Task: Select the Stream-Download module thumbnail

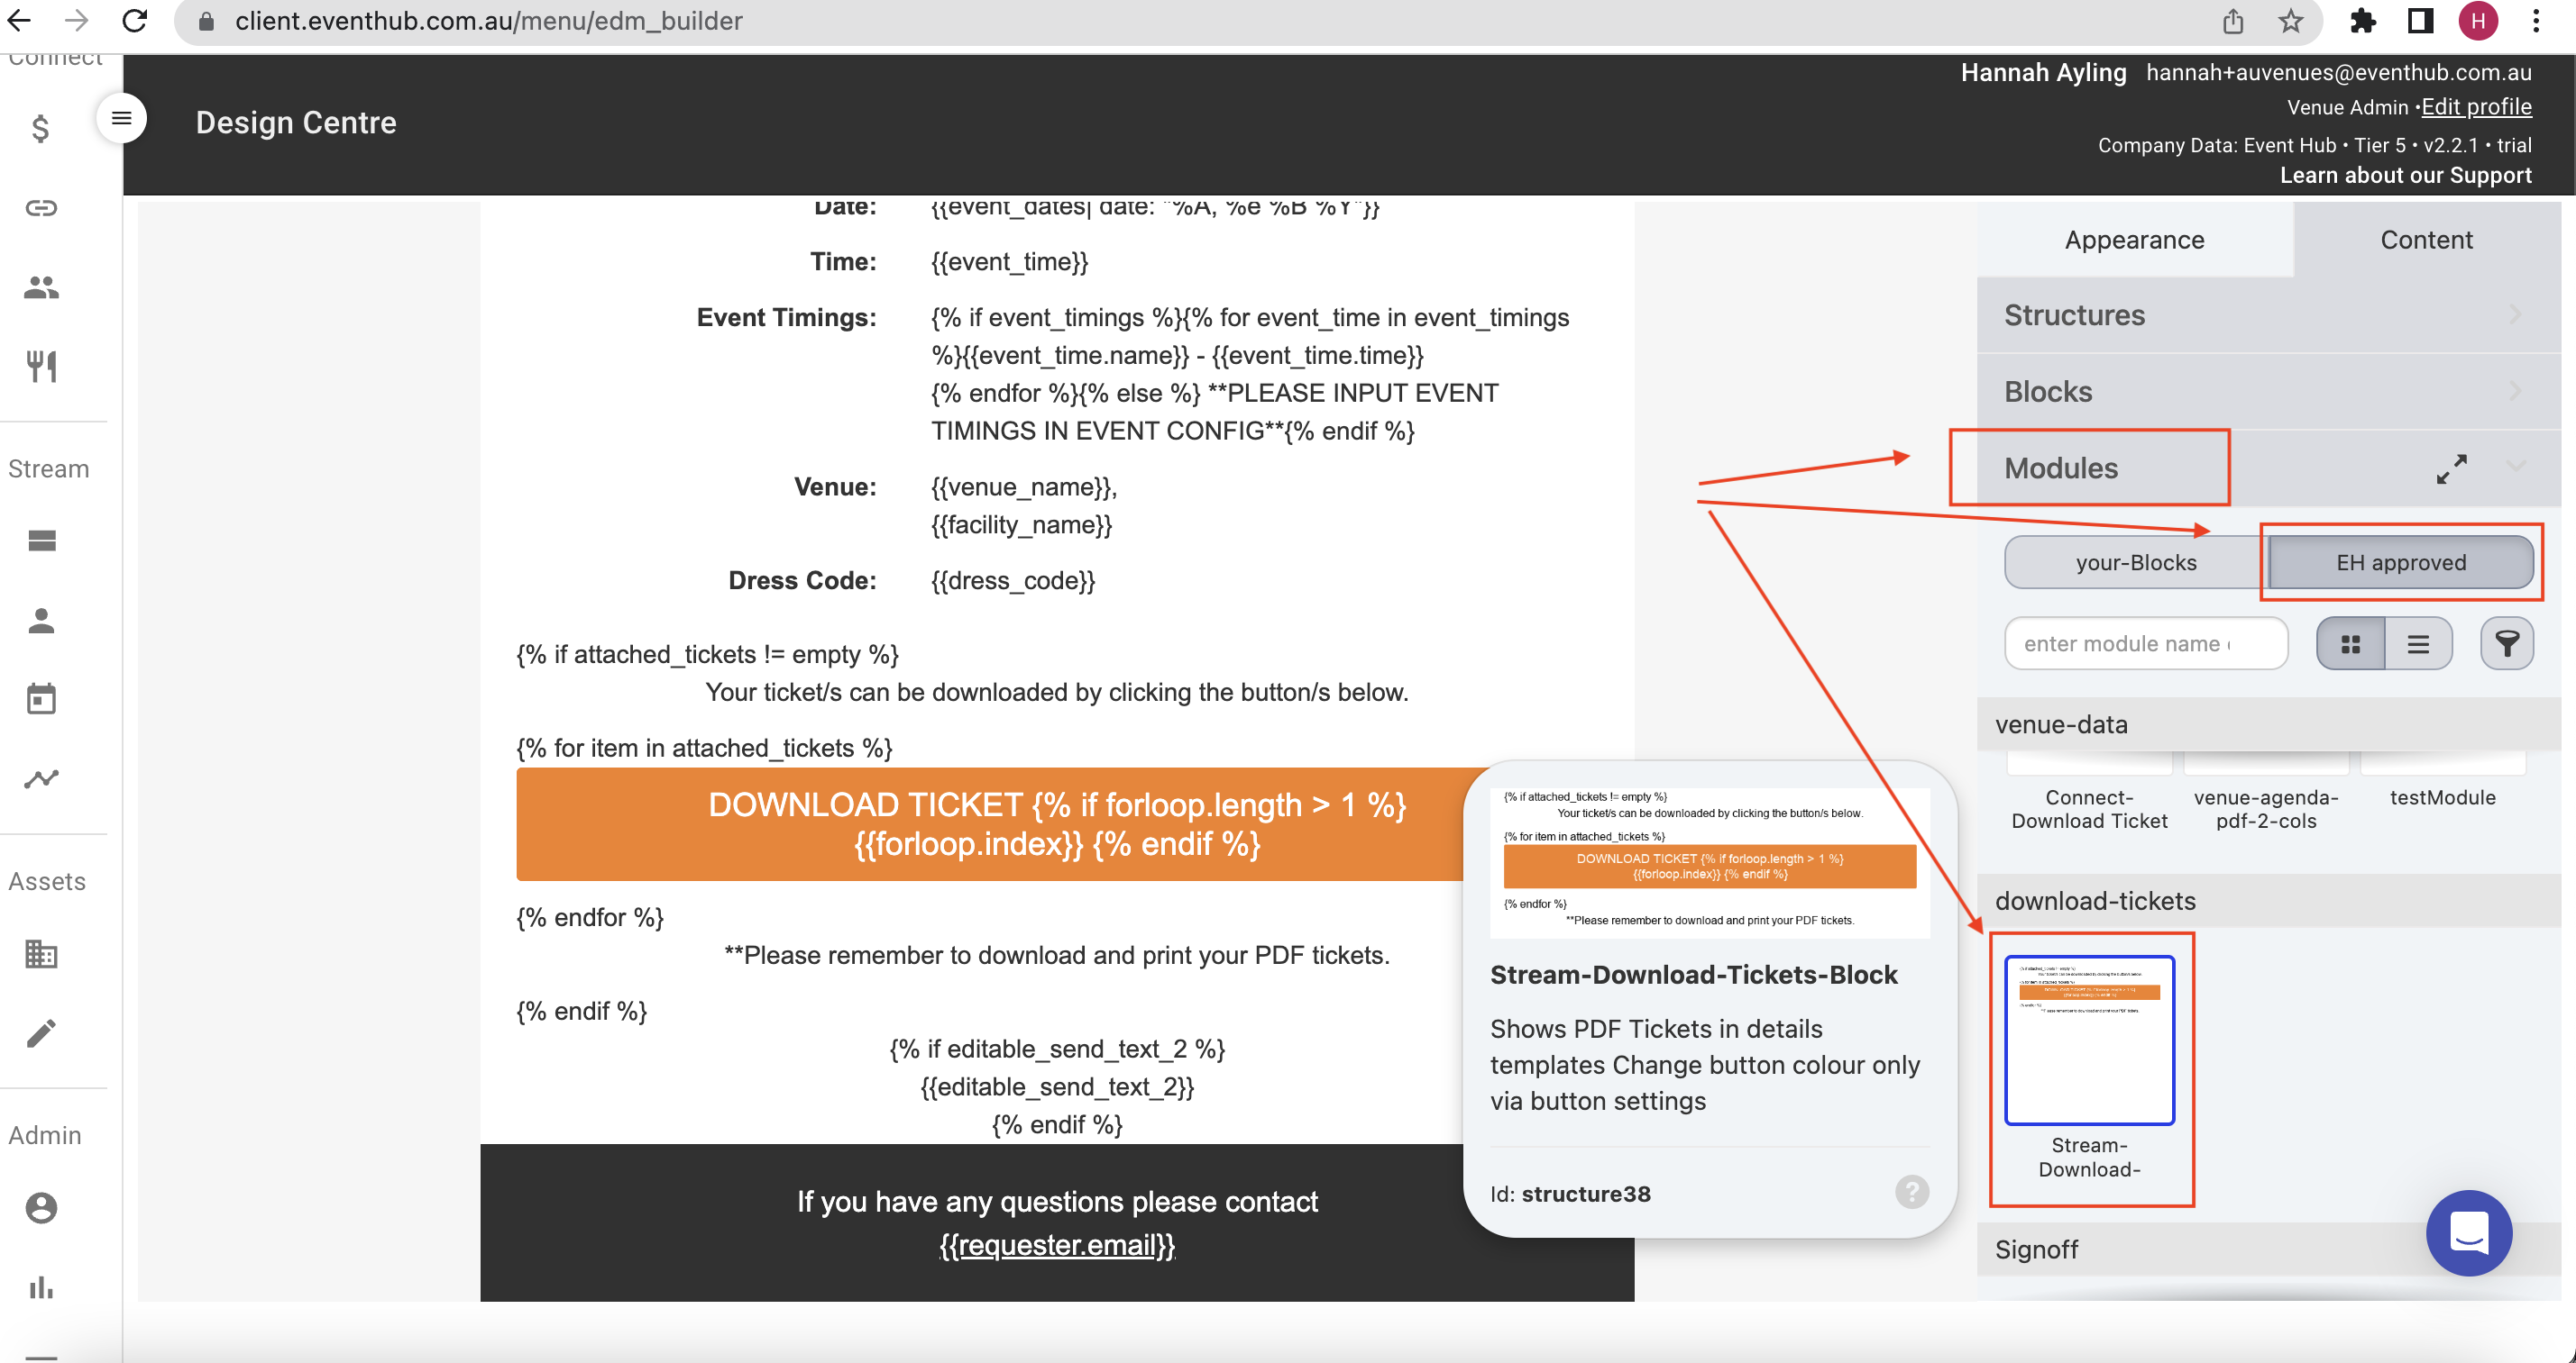Action: (2089, 1040)
